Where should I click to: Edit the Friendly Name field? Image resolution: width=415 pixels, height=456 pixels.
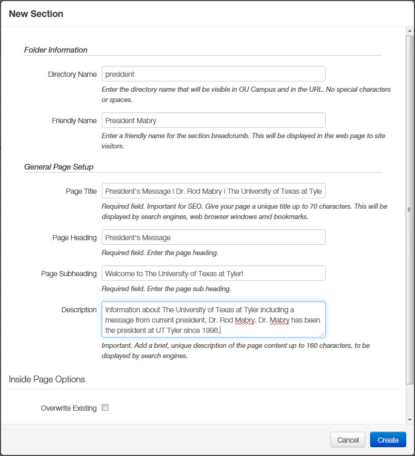tap(213, 120)
